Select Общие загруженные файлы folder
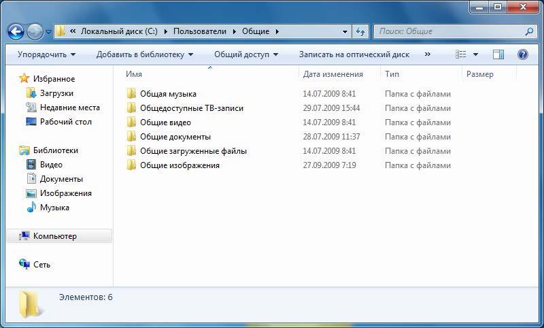544x328 pixels. [193, 151]
